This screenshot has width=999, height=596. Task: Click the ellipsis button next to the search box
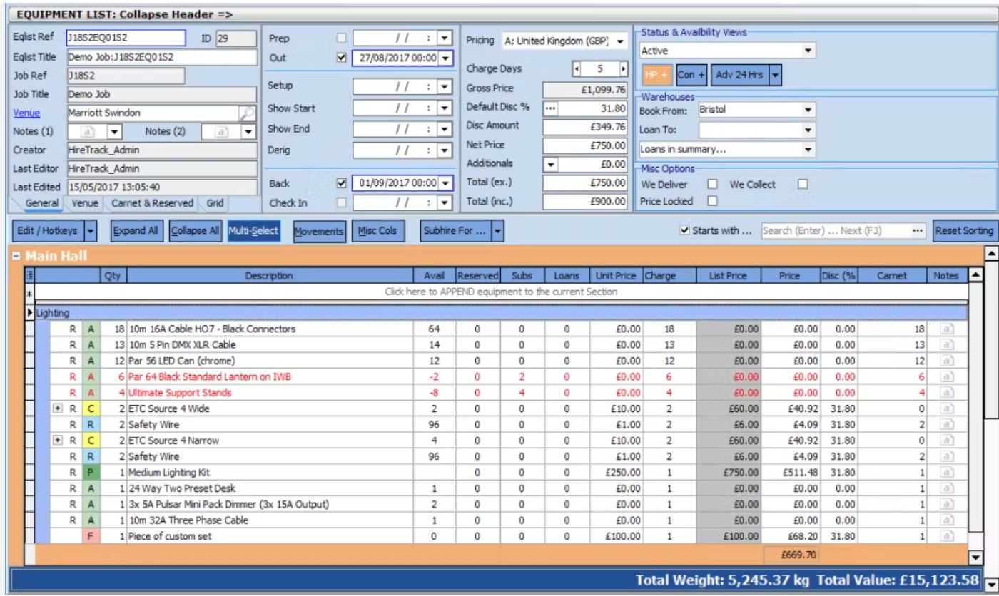918,231
